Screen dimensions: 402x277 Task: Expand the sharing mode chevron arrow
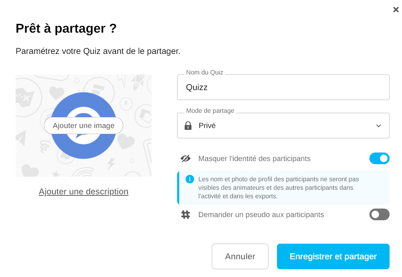[378, 126]
